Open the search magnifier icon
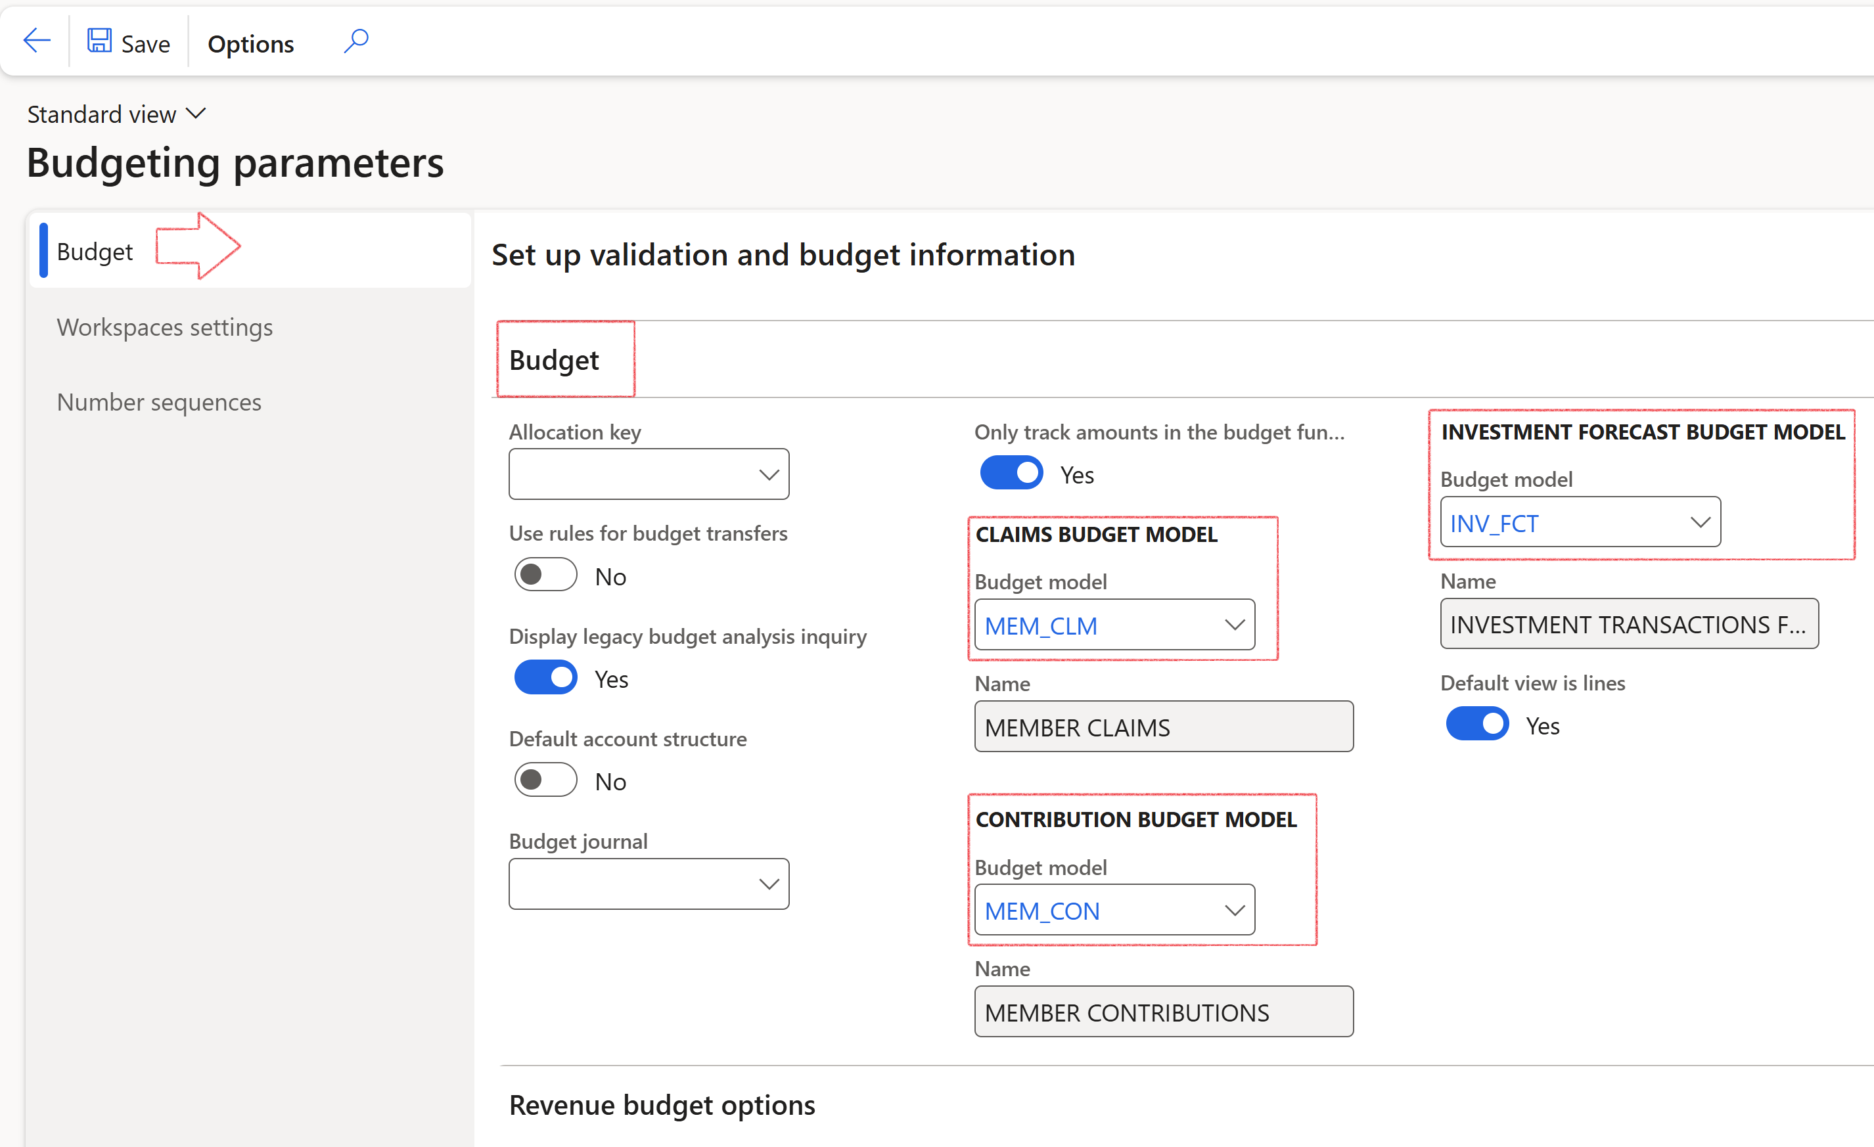 coord(356,41)
